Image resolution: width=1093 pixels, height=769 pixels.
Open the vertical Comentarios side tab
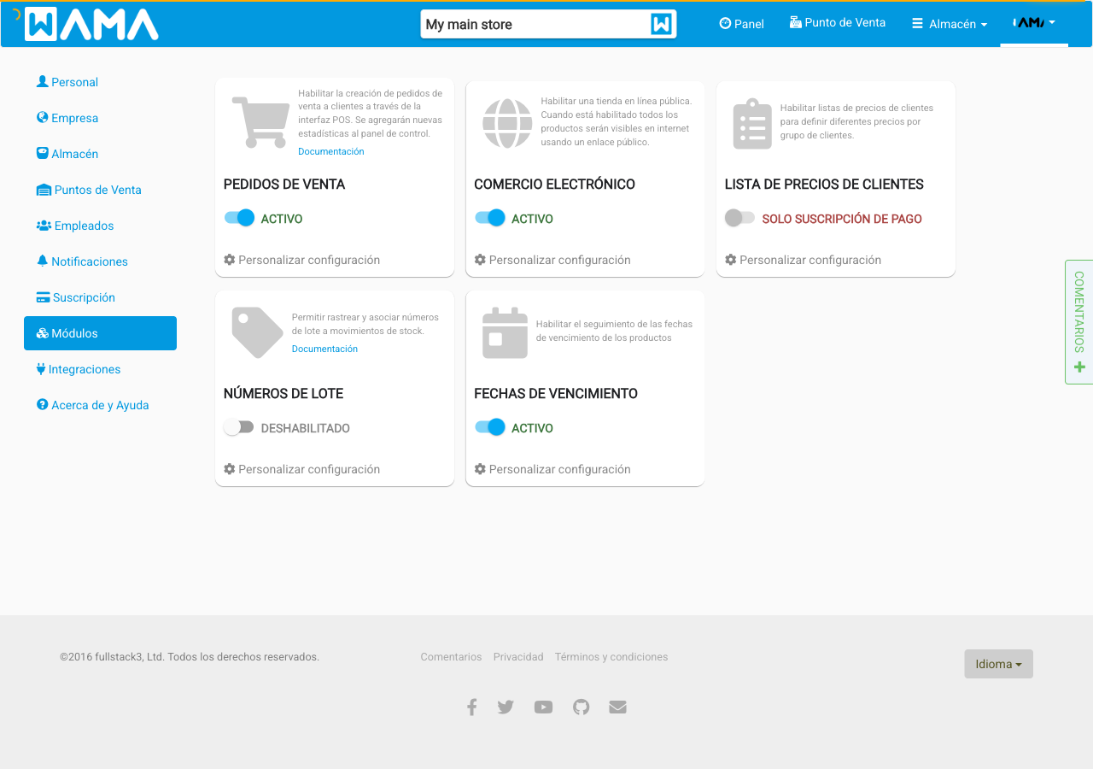pos(1079,322)
